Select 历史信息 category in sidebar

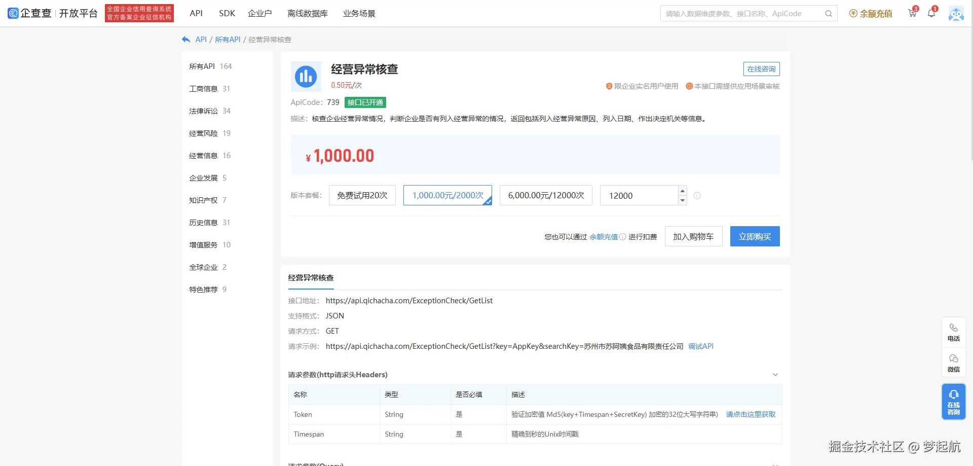209,223
